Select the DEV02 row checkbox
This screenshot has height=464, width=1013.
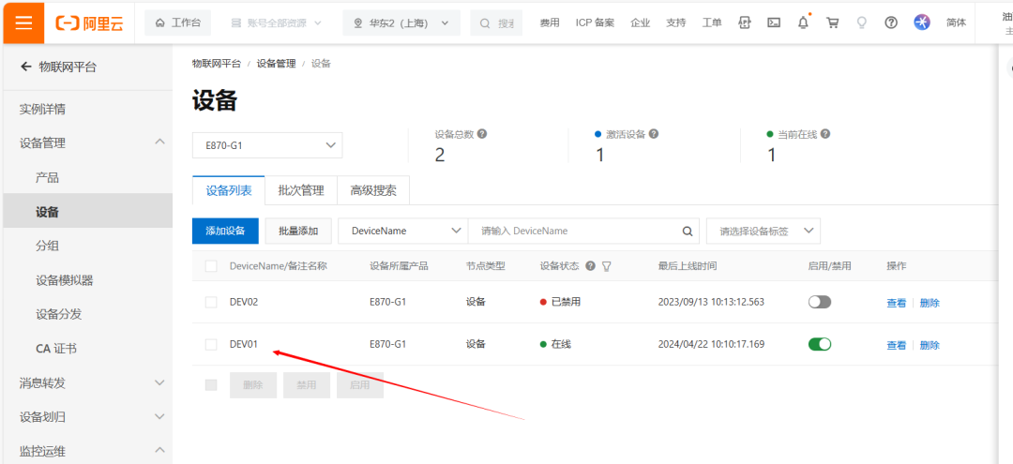pyautogui.click(x=211, y=302)
